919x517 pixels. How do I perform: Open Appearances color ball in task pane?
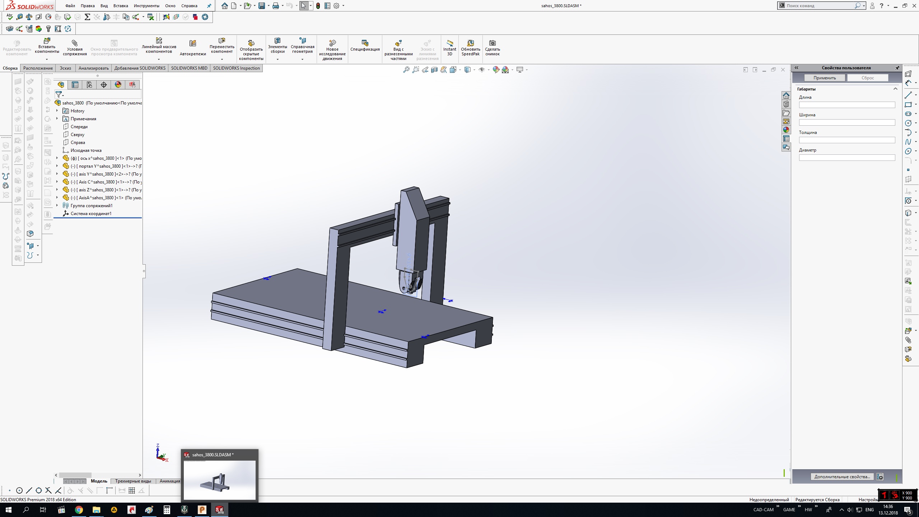pos(786,130)
